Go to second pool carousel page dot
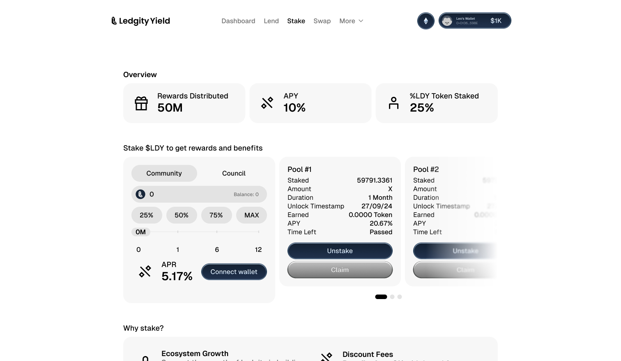Viewport: 621px width, 361px height. 392,297
